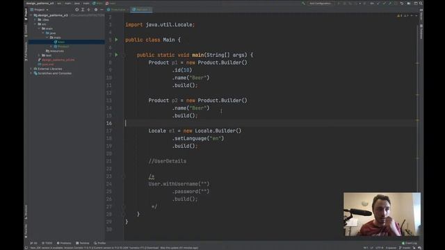Screen dimensions: 445x250
Task: Expand External Libraries node
Action: (x=31, y=69)
